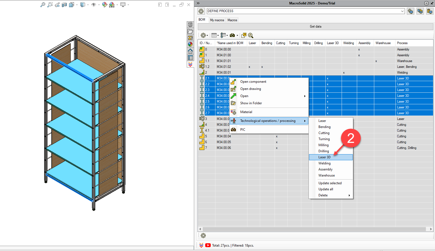Click the double-chevron collapse icon in MacroSolid header
Image resolution: width=435 pixels, height=251 pixels.
point(198,3)
